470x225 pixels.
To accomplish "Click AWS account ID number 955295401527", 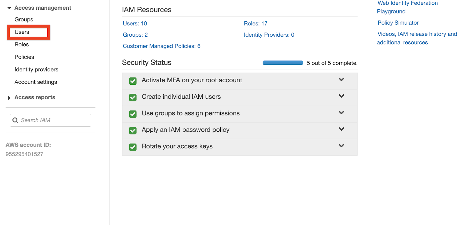I will pyautogui.click(x=24, y=154).
